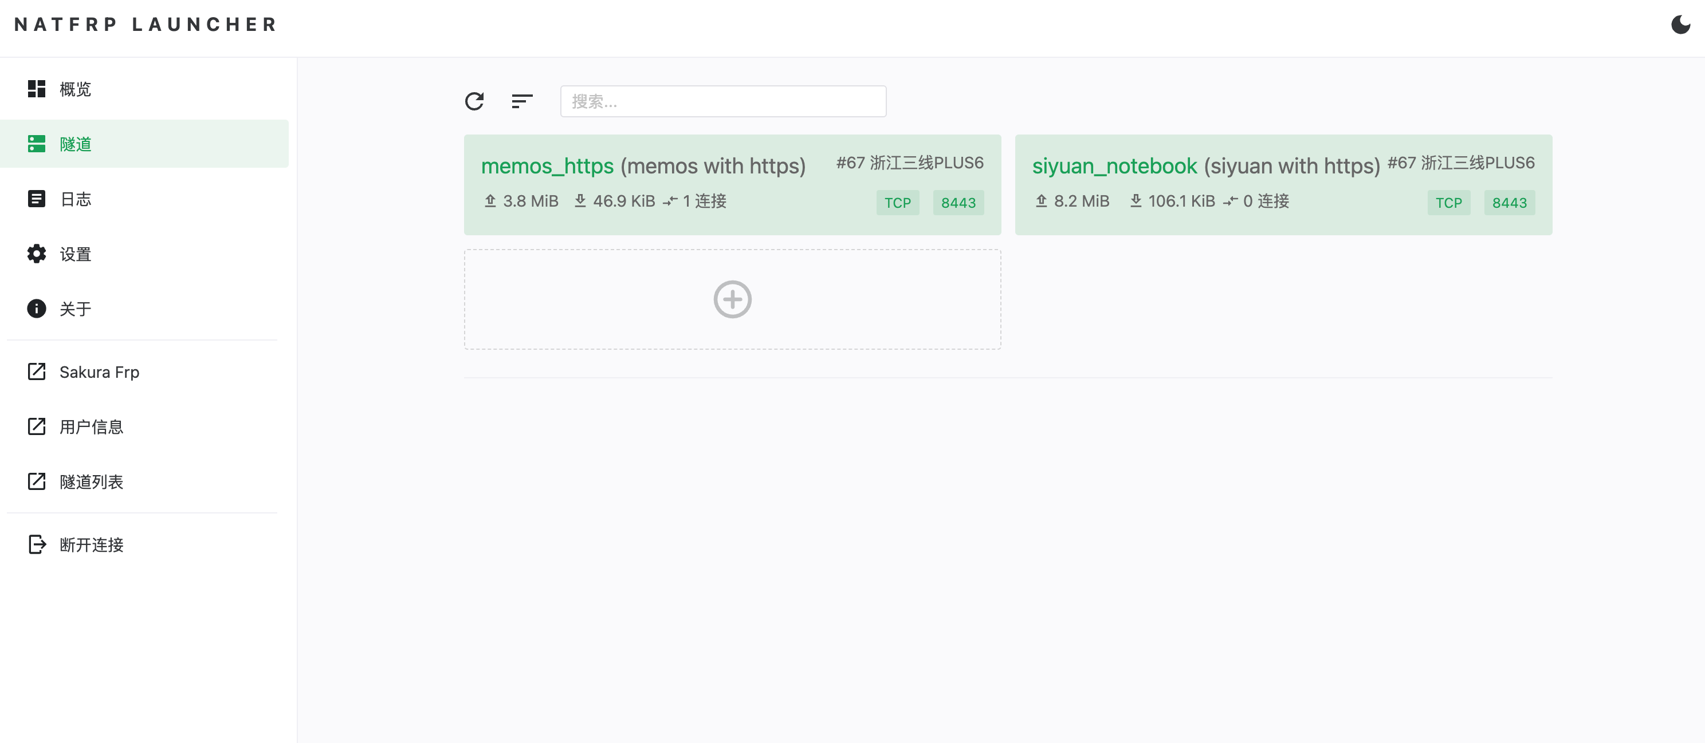Click the download traffic icon on siyuan_notebook
1705x743 pixels.
(1136, 201)
